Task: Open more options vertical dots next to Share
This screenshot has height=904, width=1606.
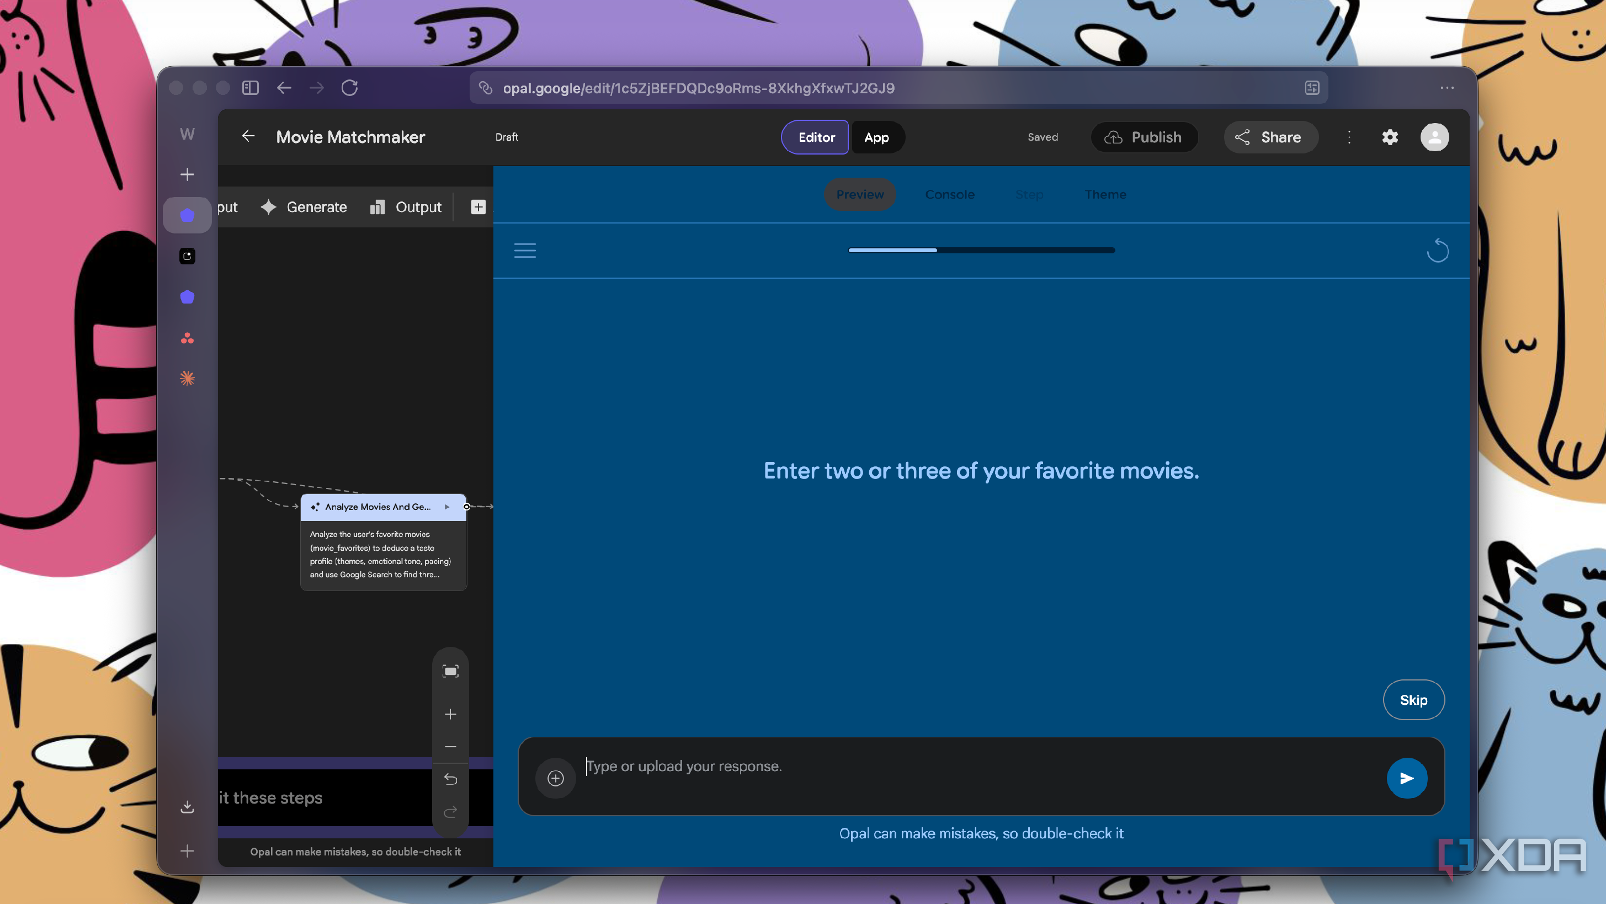Action: point(1349,137)
